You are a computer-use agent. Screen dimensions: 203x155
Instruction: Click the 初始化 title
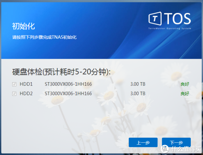23,26
